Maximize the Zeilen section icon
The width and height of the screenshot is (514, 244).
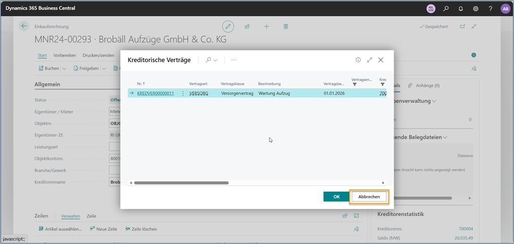356,216
